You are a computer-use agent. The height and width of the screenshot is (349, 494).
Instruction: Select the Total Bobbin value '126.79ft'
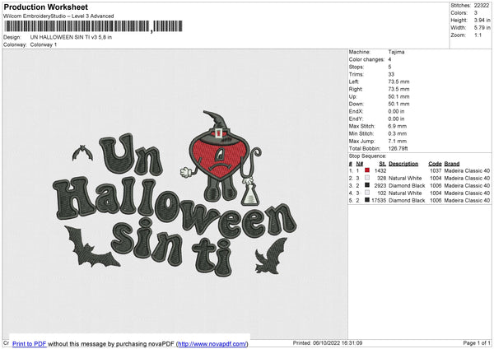click(x=398, y=148)
